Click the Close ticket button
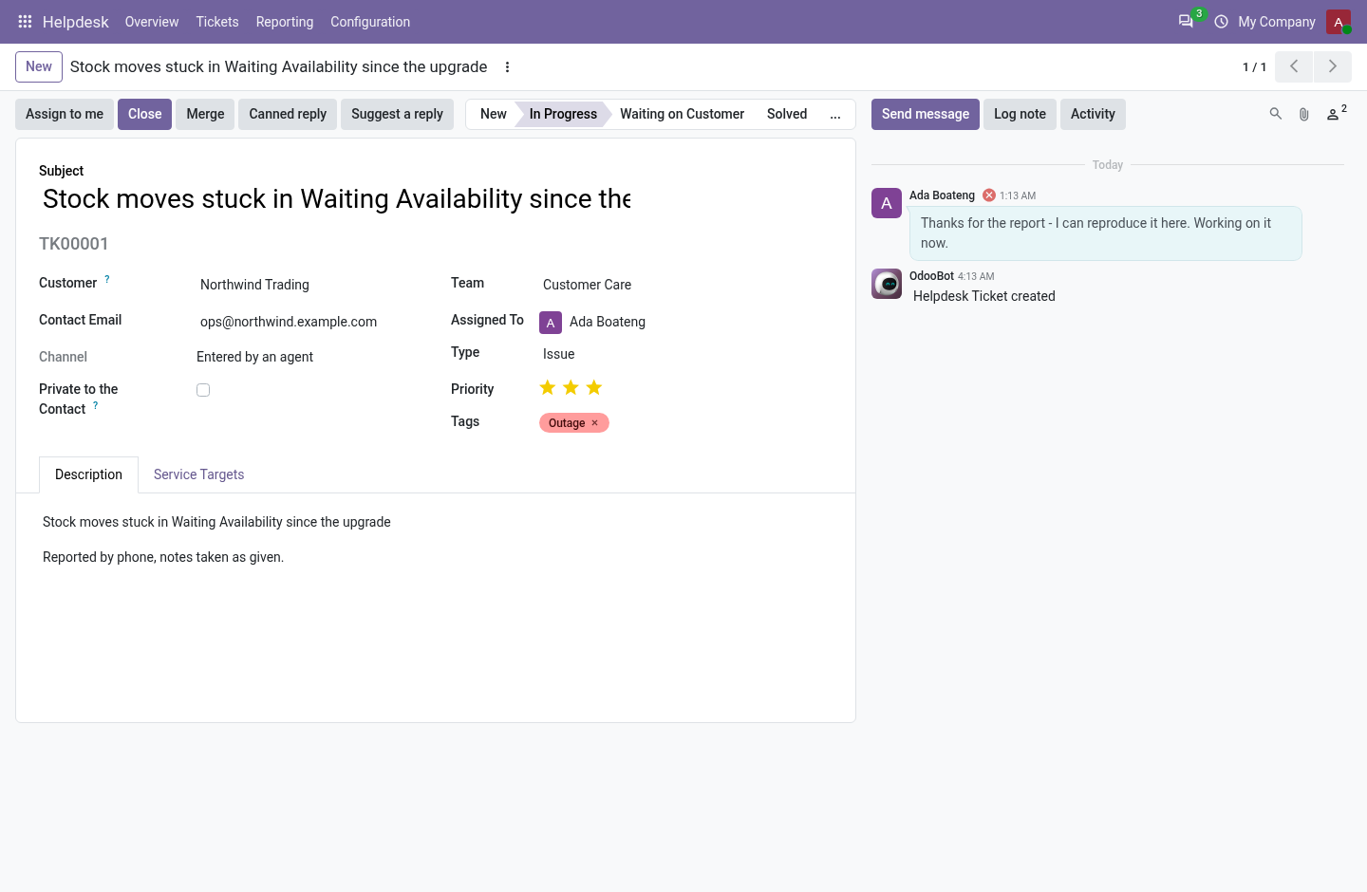 (x=145, y=114)
